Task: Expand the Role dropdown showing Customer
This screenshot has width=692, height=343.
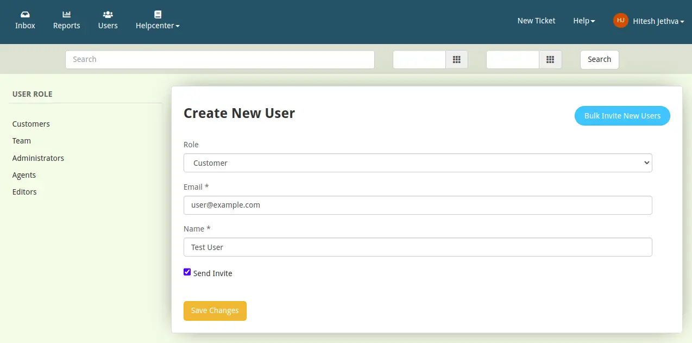Action: pyautogui.click(x=418, y=163)
